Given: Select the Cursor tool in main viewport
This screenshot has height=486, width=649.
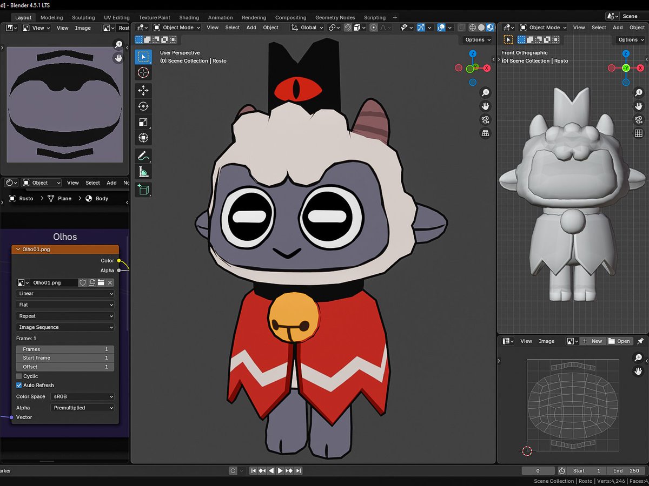Looking at the screenshot, I should tap(143, 73).
